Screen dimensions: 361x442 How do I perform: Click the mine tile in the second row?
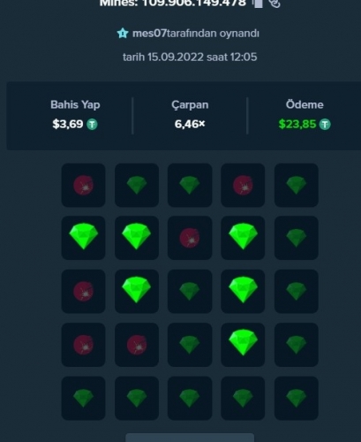190,238
